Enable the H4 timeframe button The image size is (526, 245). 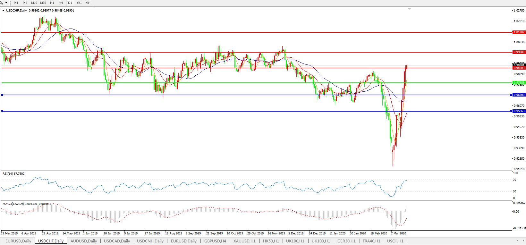tap(61, 3)
